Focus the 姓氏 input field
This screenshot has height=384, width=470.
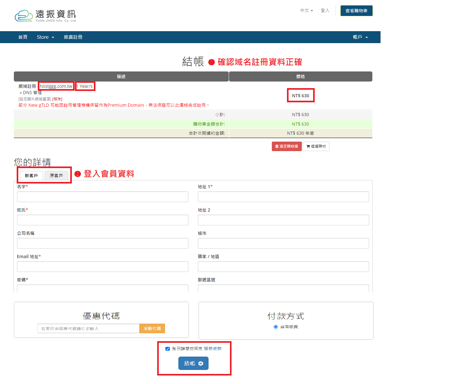(x=103, y=220)
